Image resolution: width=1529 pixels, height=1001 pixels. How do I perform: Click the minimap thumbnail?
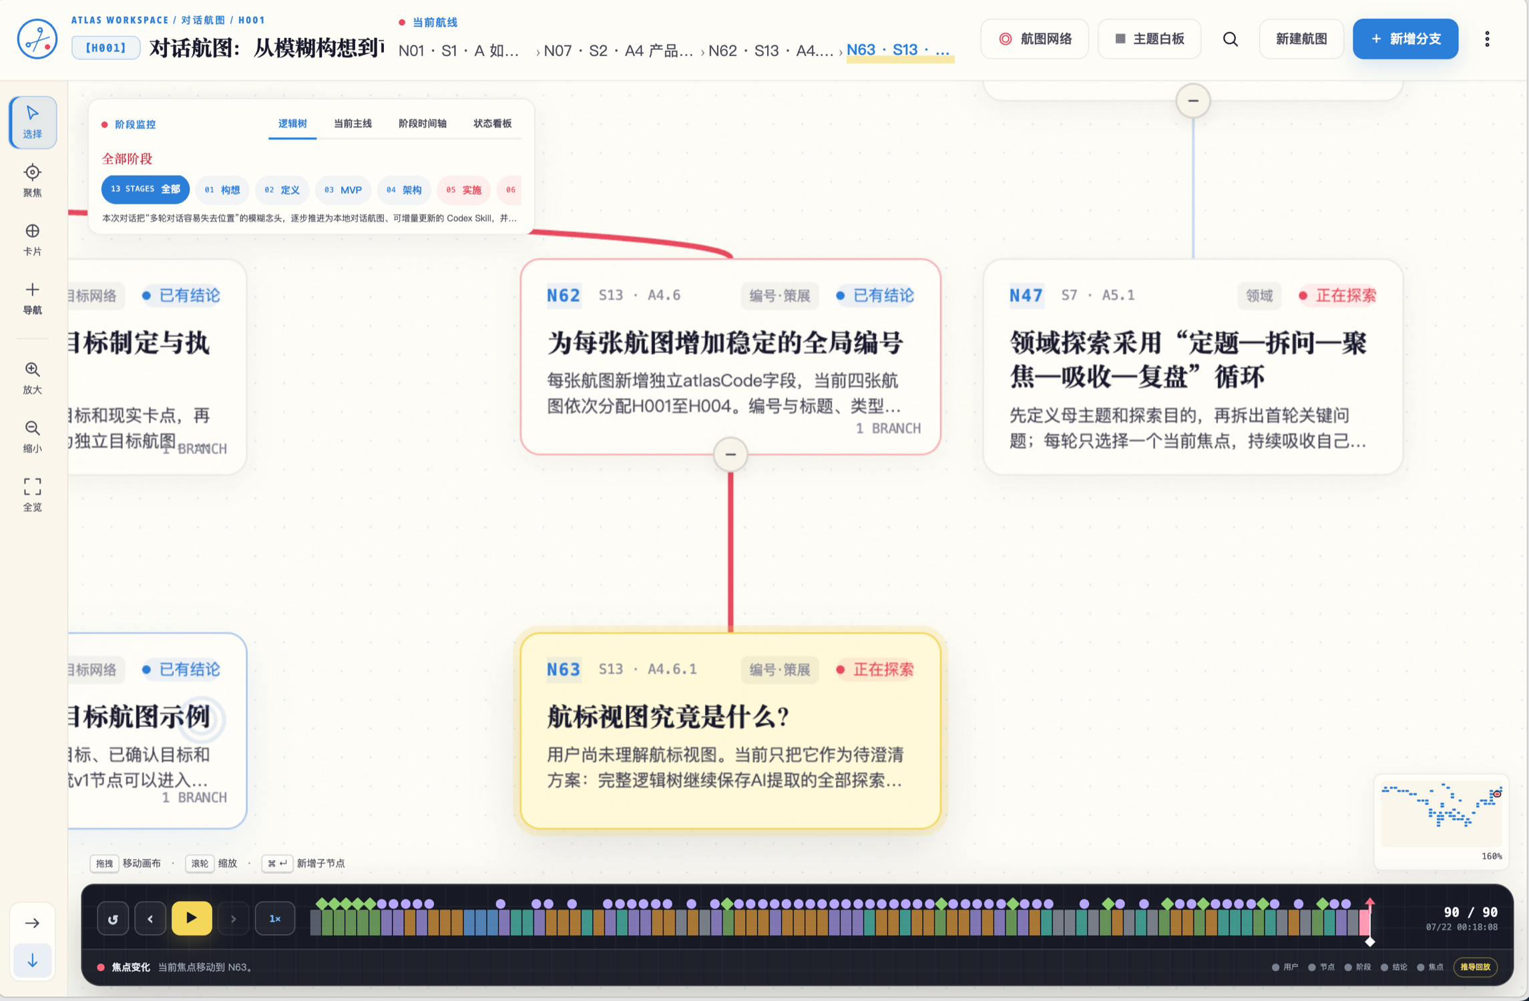[x=1441, y=815]
